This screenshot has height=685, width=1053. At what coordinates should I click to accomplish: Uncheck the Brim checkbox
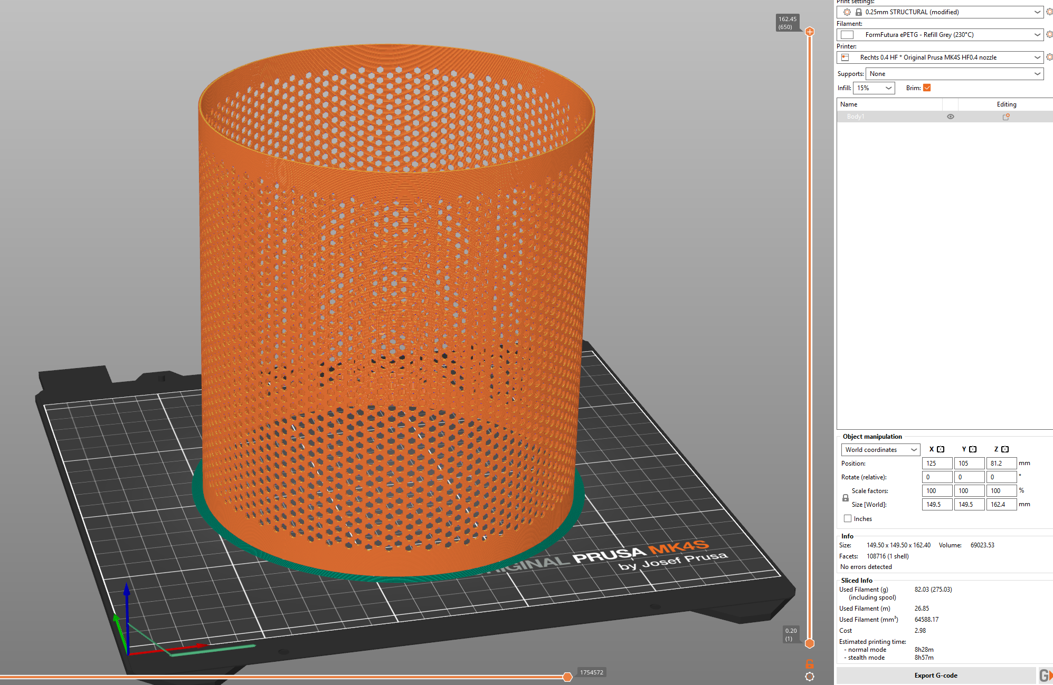point(927,88)
